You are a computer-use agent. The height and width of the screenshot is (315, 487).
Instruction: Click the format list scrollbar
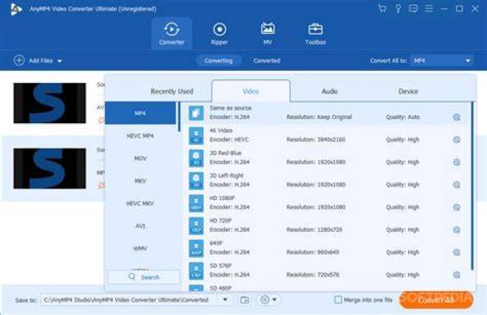179,117
